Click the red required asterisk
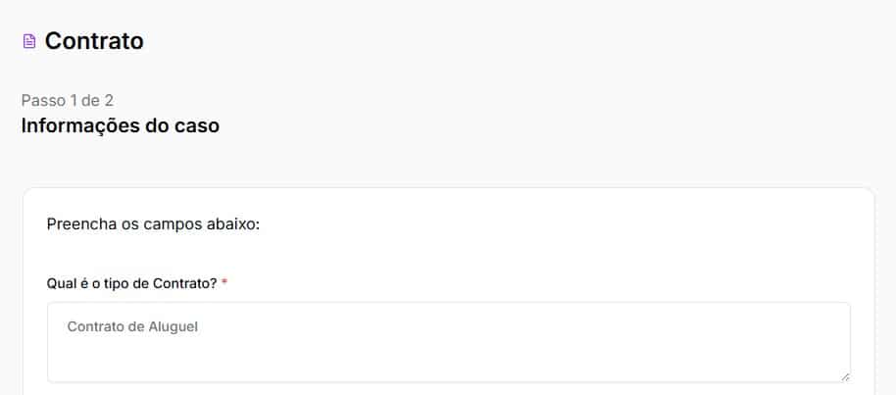This screenshot has height=395, width=896. point(224,283)
